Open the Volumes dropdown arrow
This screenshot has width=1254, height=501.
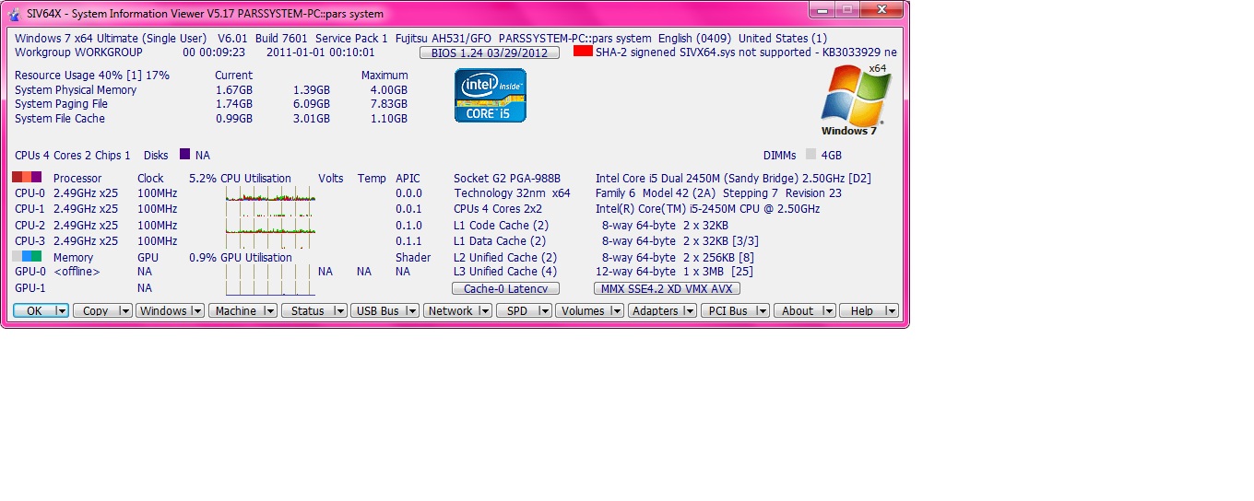[618, 311]
